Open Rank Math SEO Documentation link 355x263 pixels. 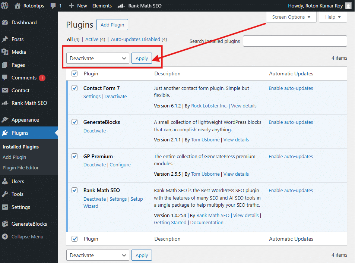pyautogui.click(x=207, y=223)
